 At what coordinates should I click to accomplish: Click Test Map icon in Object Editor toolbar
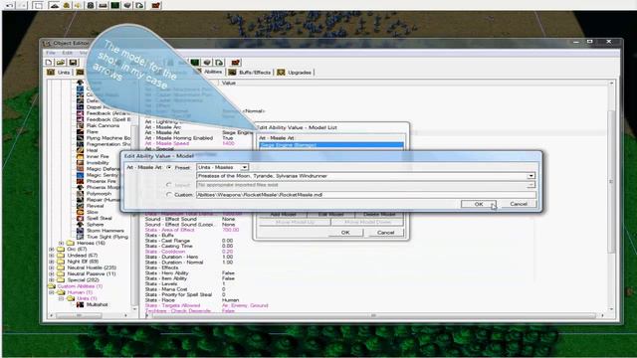236,62
